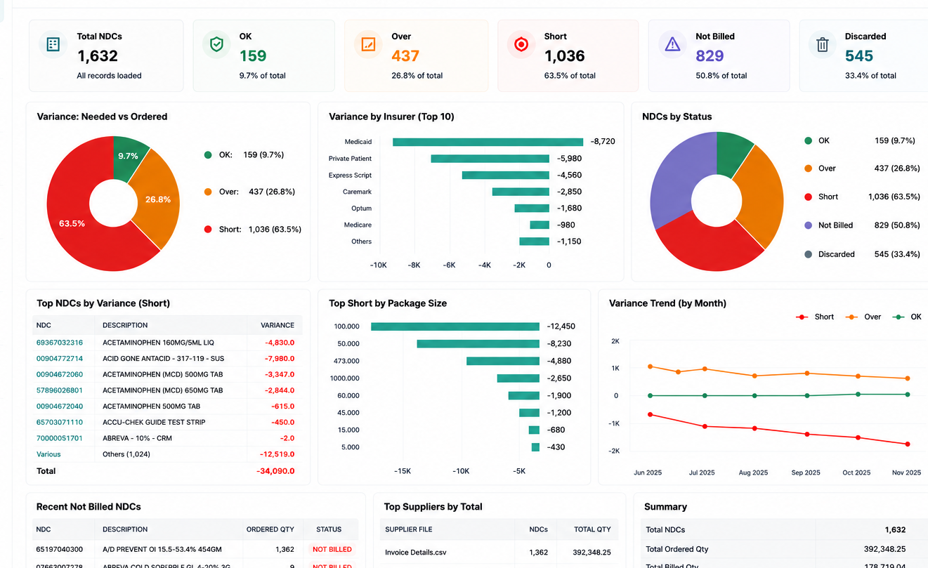Click the purple Not Billed legend dot
The image size is (928, 568).
pos(808,225)
